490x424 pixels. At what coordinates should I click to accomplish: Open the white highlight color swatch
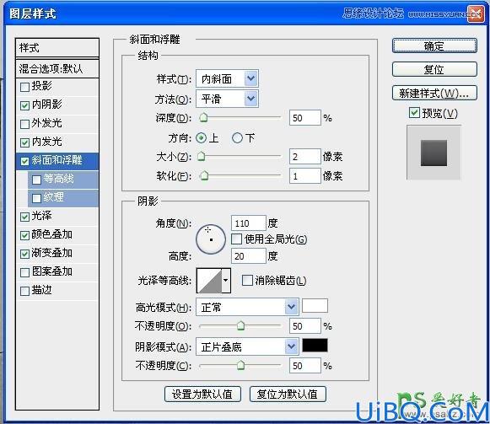pyautogui.click(x=315, y=306)
